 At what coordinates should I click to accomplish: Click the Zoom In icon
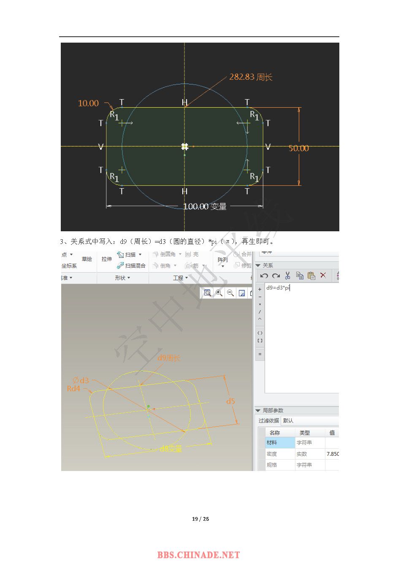click(219, 293)
